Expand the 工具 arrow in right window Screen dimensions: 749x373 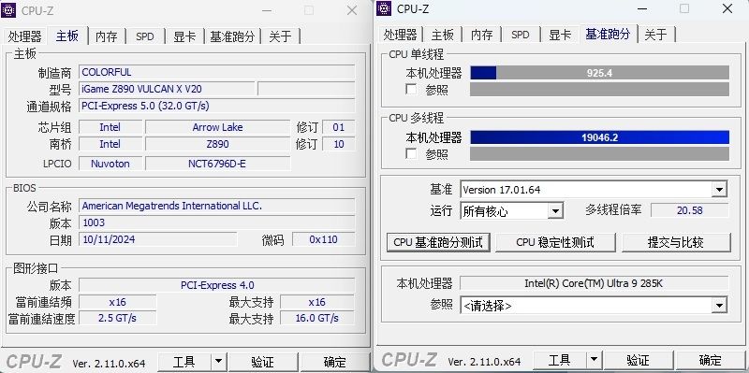(594, 360)
